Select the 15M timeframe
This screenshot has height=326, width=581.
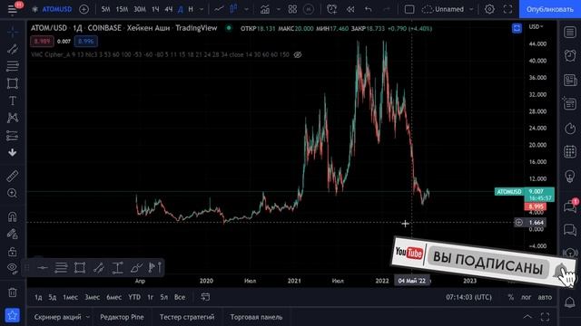[x=122, y=9]
